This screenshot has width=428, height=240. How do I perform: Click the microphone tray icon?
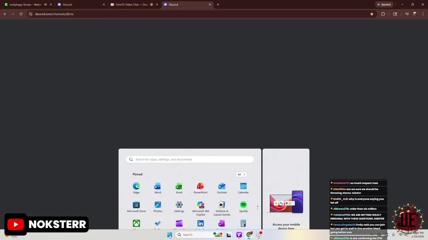click(393, 235)
